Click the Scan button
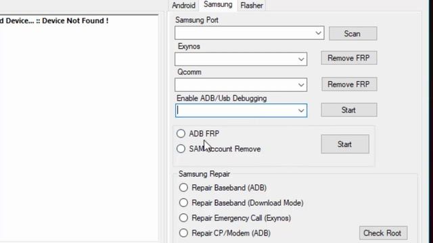433x243 pixels. (x=352, y=34)
